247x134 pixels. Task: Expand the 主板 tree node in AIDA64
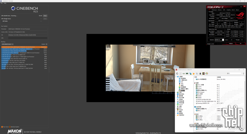176,92
